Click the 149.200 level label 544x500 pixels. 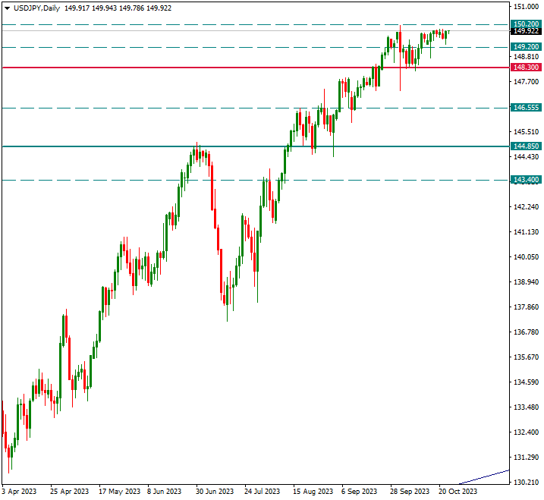pos(526,47)
